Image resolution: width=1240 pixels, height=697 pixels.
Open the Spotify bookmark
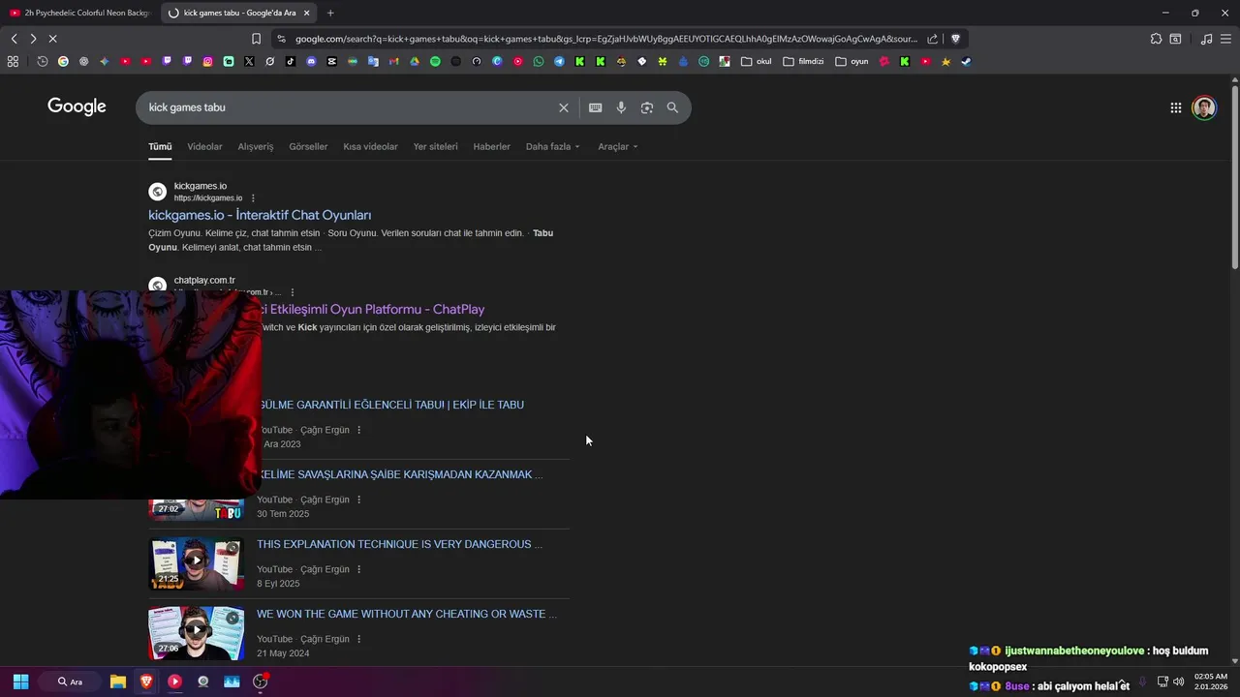pos(435,61)
